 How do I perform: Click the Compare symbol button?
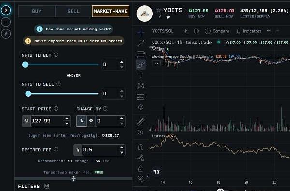(217, 31)
